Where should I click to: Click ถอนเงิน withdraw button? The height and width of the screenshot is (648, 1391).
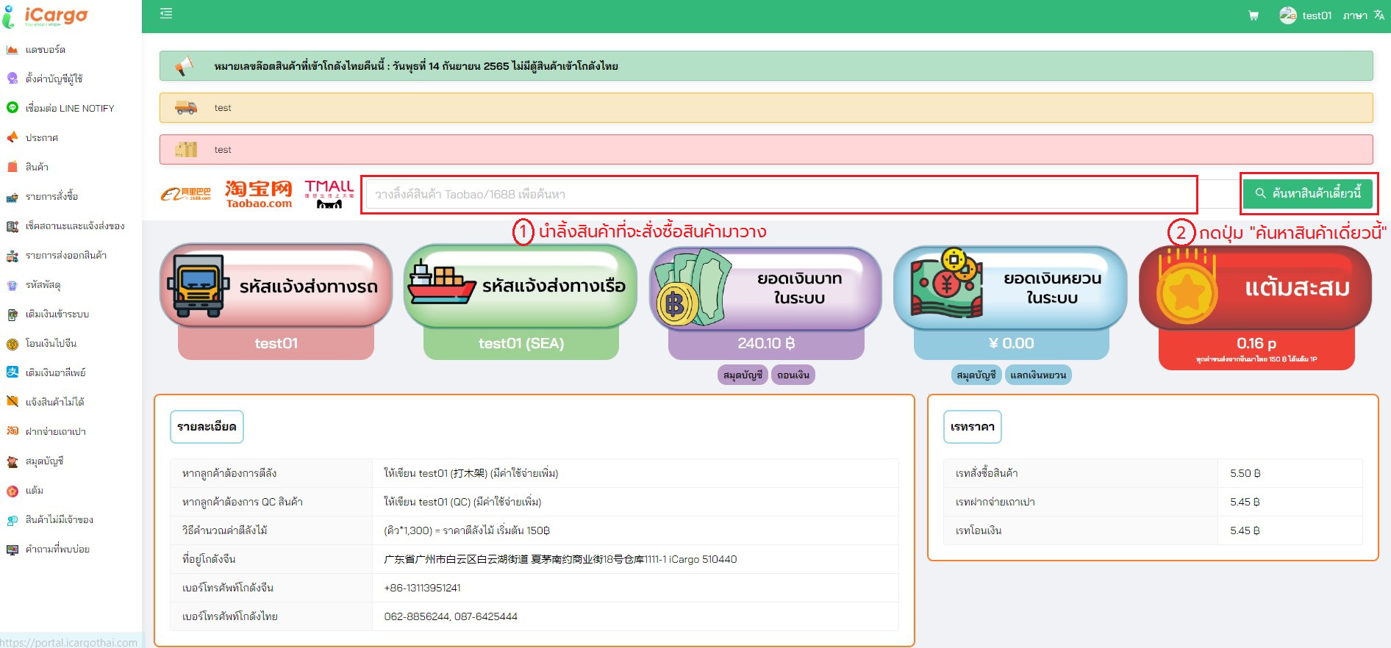click(793, 375)
